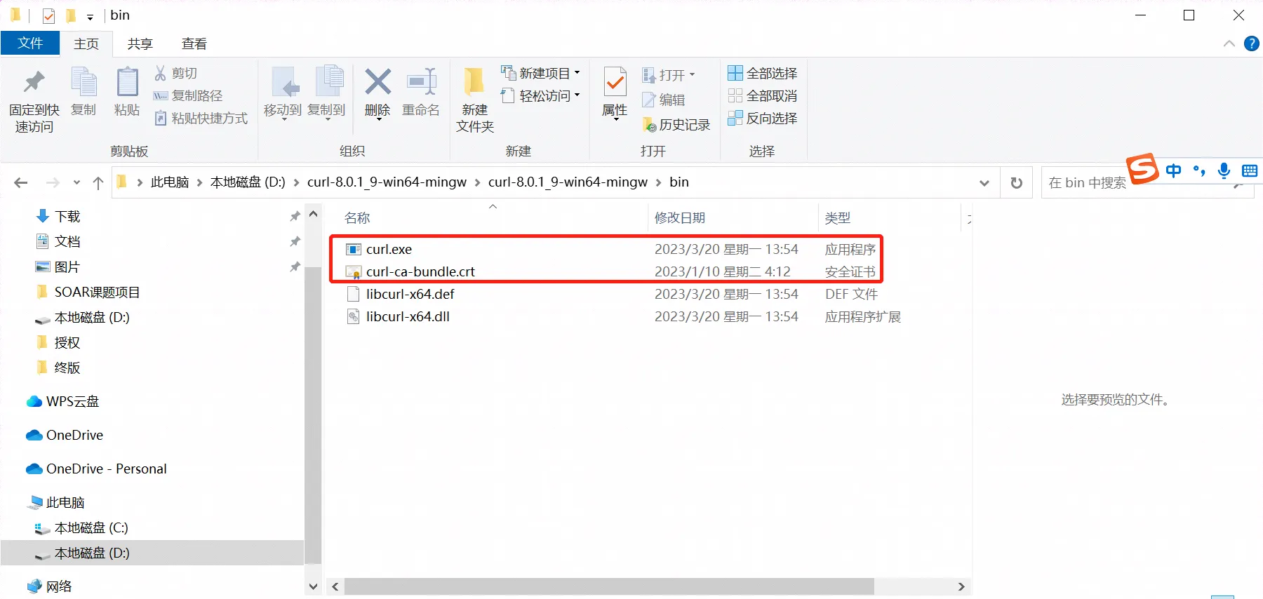Screen dimensions: 1263x599
Task: Toggle Sogou input Chinese/English mode (中)
Action: coord(1173,170)
